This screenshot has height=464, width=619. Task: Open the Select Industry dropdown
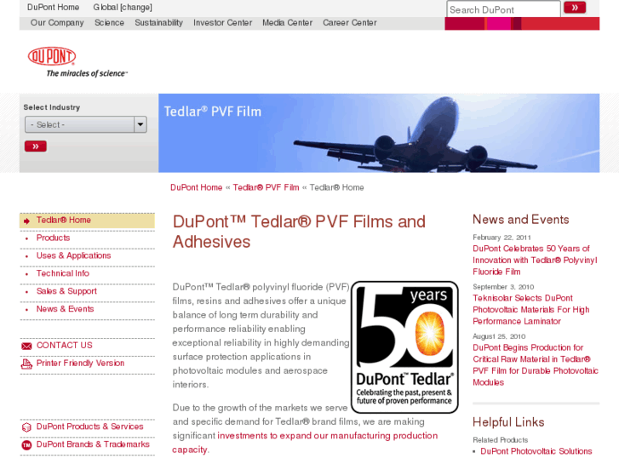click(86, 125)
